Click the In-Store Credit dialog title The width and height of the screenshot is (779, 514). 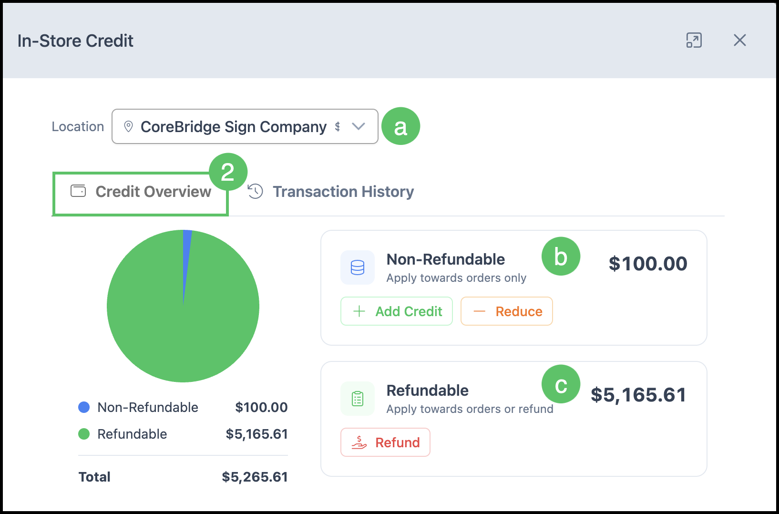click(75, 41)
